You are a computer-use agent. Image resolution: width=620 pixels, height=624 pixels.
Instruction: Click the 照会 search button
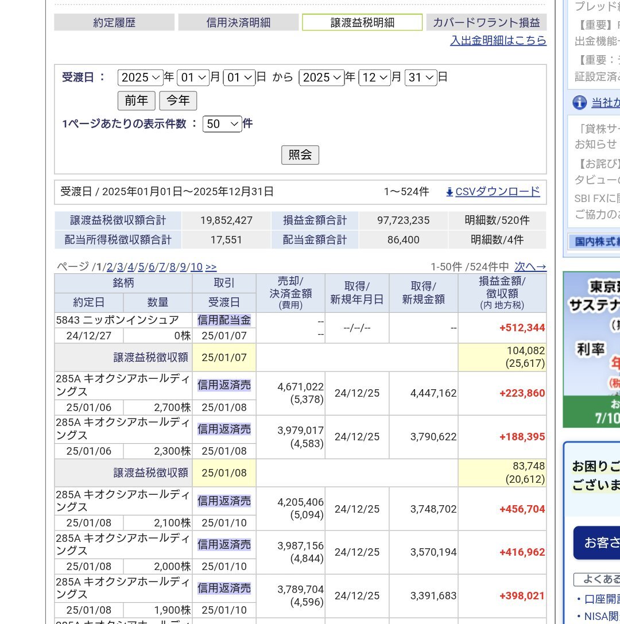pyautogui.click(x=300, y=155)
